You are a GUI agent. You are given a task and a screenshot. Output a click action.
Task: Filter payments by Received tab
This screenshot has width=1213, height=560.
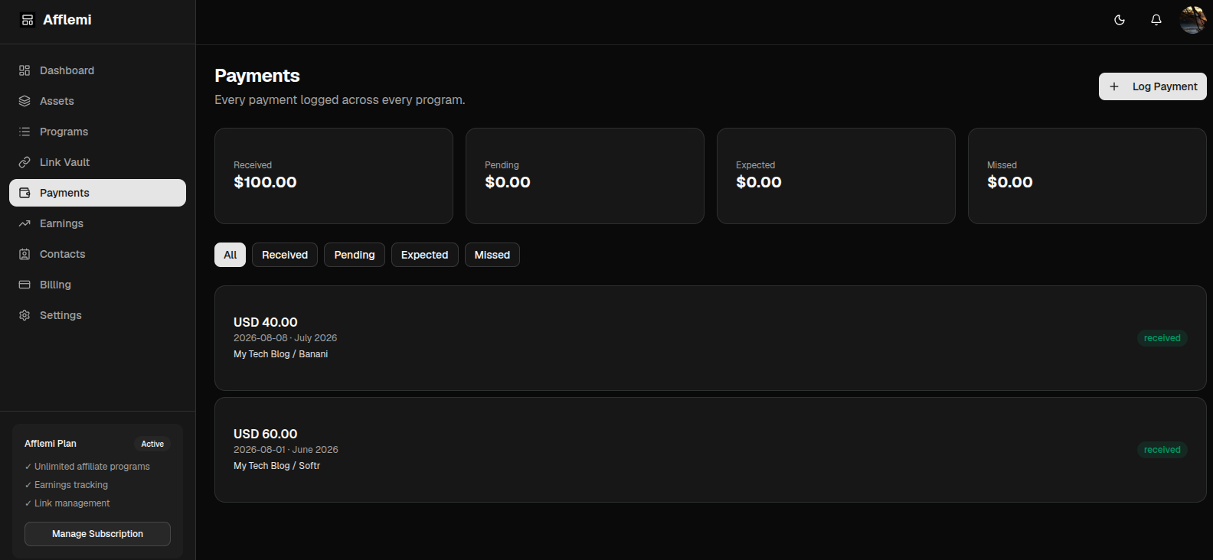[285, 255]
